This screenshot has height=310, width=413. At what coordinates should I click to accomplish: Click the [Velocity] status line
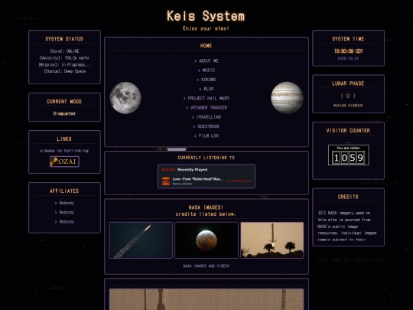(x=64, y=57)
